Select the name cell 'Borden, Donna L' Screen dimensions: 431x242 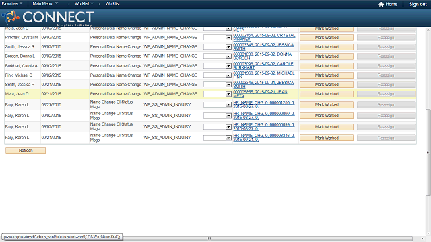click(x=20, y=56)
